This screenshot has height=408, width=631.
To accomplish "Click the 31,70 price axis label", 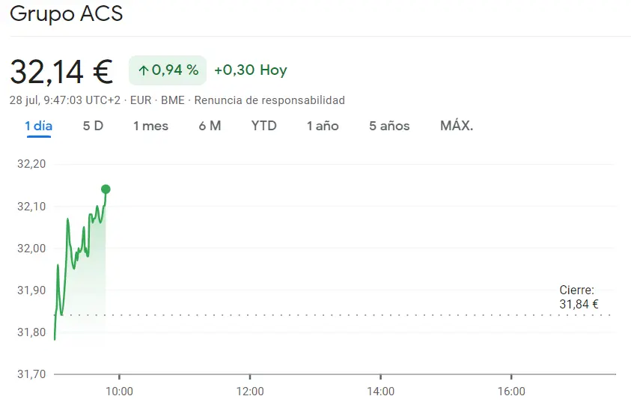I will click(31, 374).
